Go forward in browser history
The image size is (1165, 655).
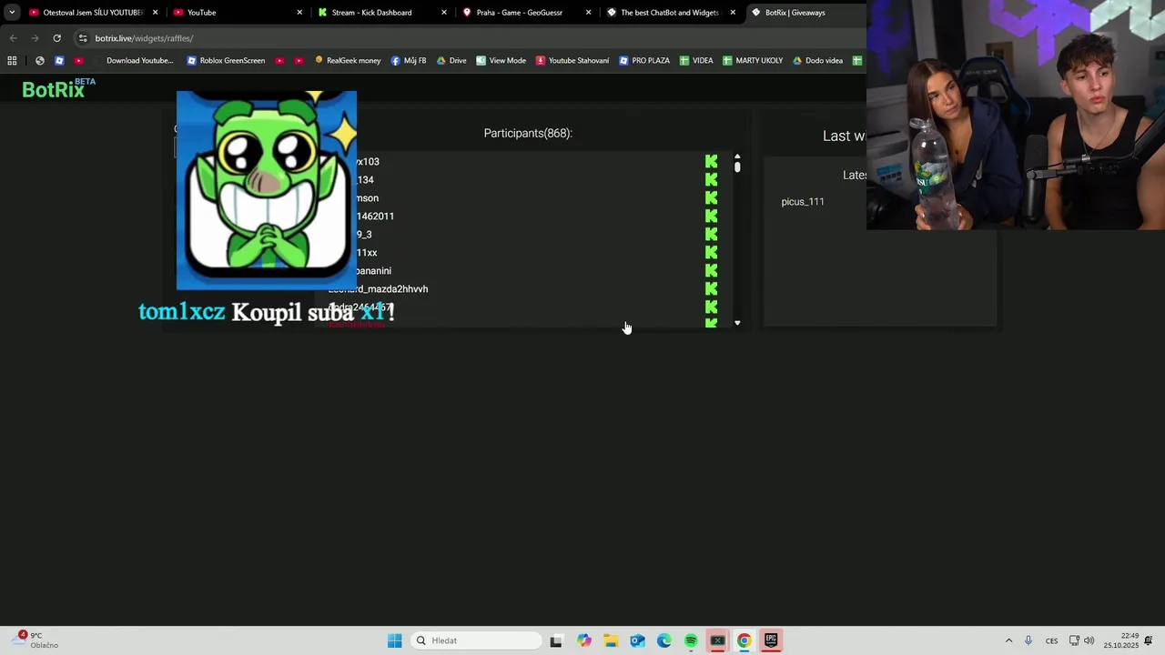[35, 38]
